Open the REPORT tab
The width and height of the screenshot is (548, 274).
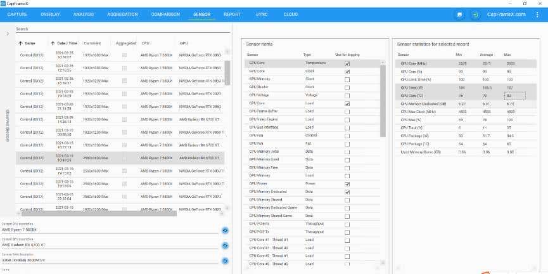click(232, 15)
